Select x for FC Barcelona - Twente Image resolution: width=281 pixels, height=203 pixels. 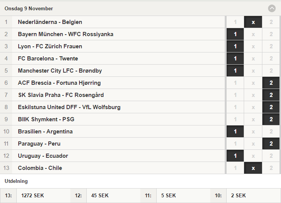pyautogui.click(x=253, y=59)
